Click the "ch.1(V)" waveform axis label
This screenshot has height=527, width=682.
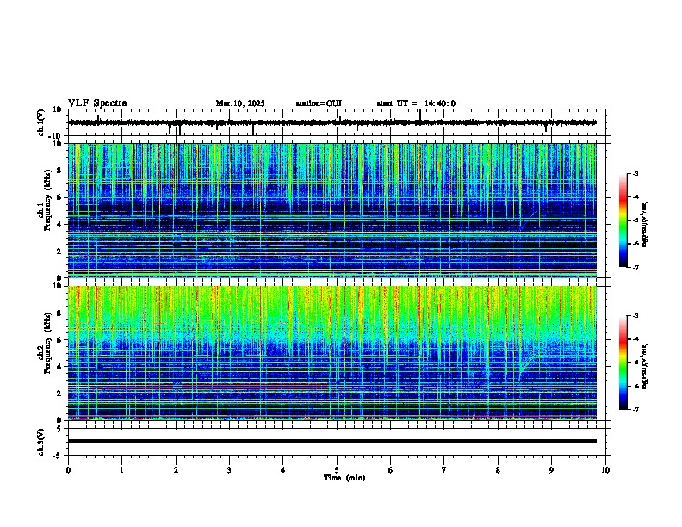(41, 122)
